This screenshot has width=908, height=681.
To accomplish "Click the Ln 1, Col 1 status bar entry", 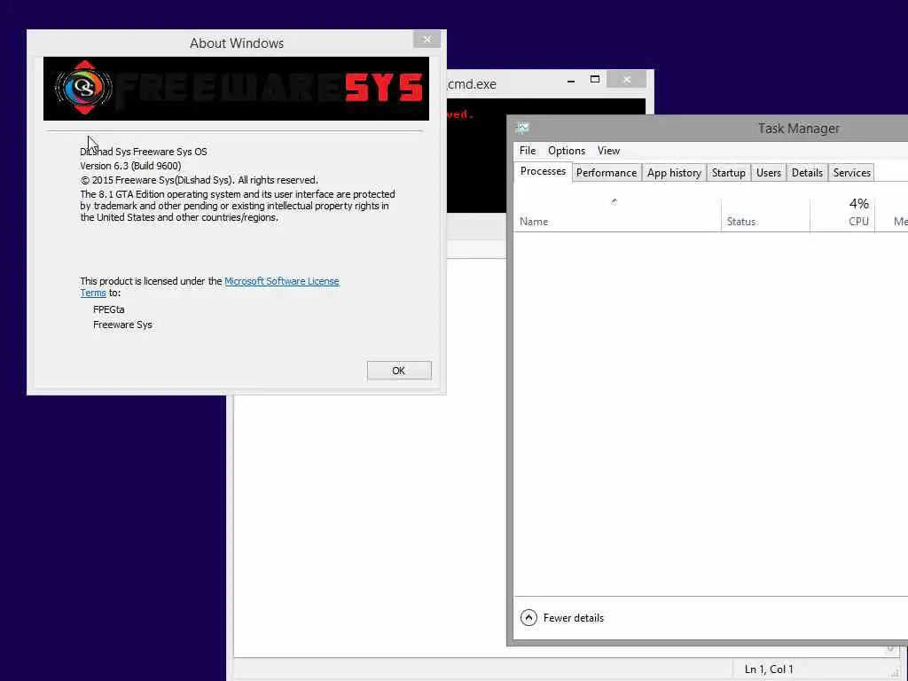I will 769,669.
